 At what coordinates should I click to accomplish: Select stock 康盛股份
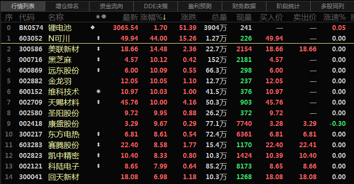[64, 124]
